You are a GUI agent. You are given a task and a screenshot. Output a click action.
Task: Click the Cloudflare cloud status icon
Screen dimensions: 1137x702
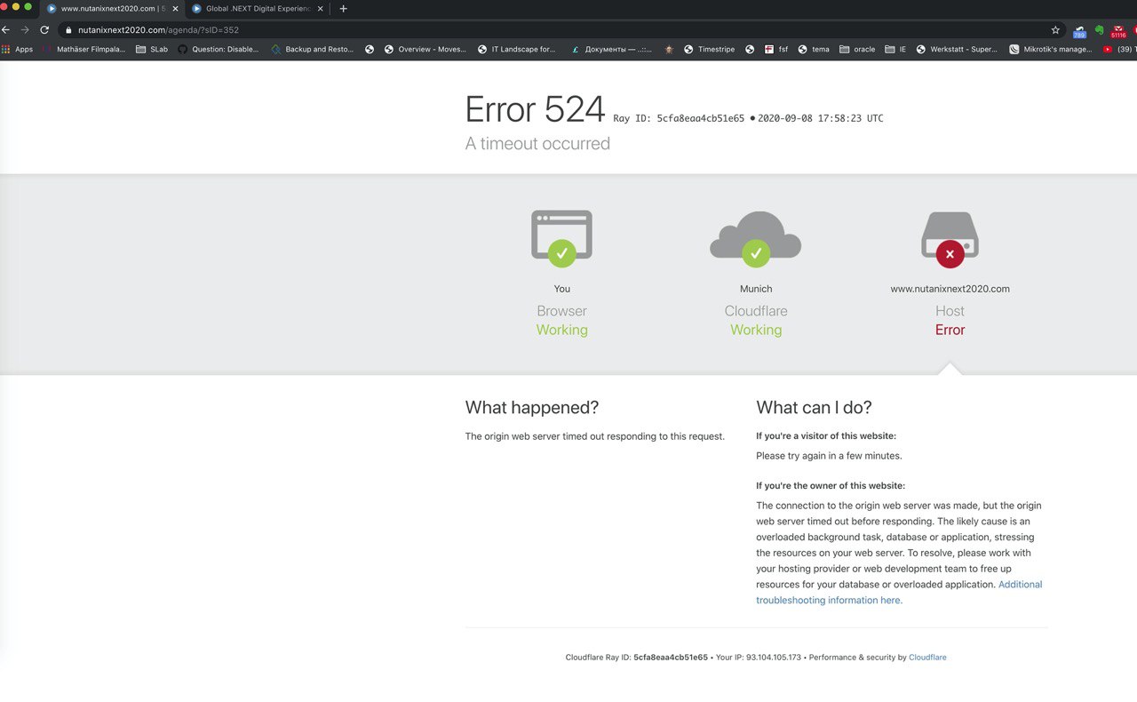pos(756,238)
